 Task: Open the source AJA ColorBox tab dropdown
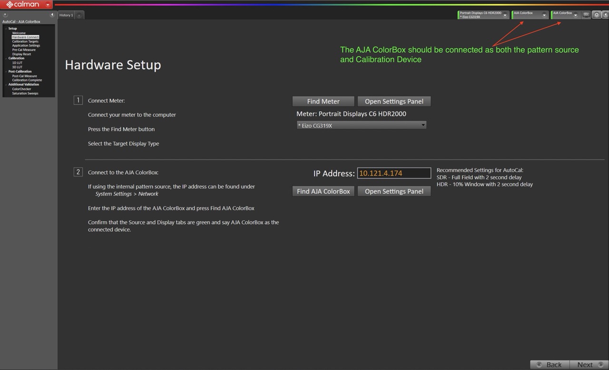544,15
